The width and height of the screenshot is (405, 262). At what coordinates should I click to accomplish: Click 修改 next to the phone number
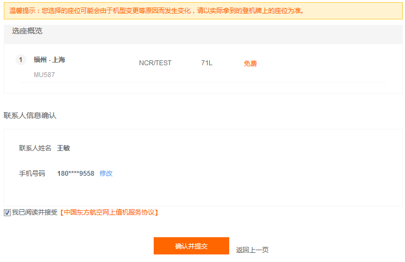106,173
